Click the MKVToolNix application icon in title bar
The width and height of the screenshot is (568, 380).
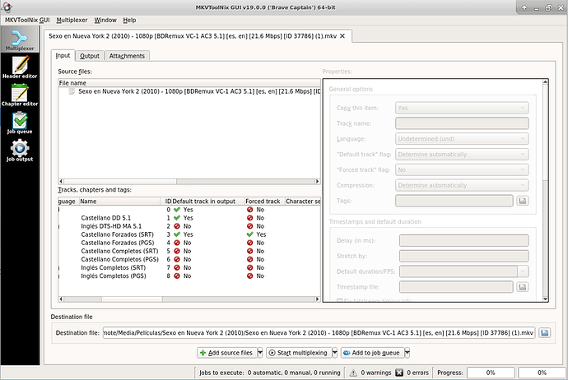point(7,7)
